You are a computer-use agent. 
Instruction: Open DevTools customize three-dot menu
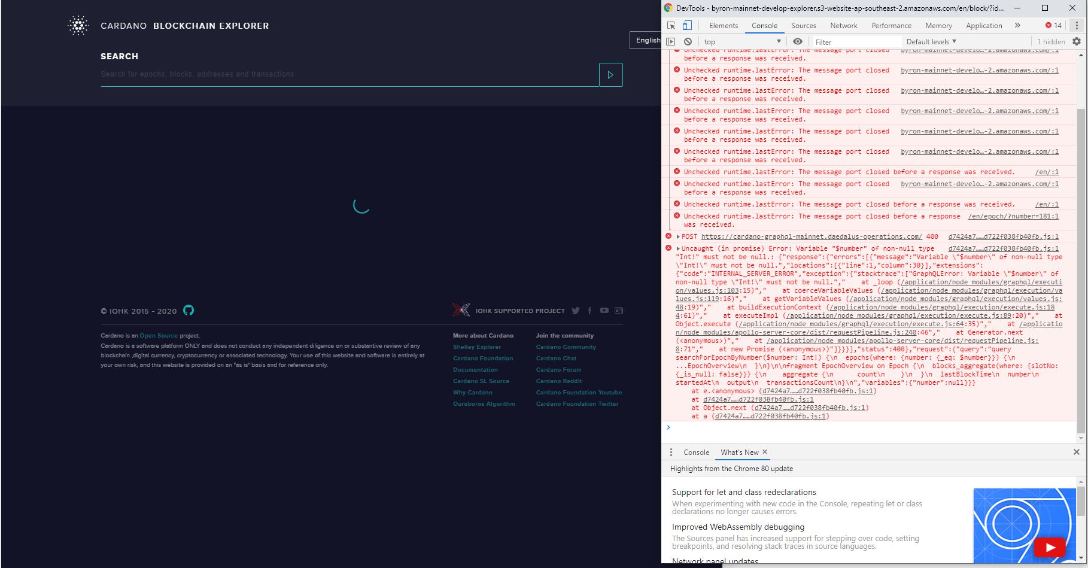(1077, 26)
